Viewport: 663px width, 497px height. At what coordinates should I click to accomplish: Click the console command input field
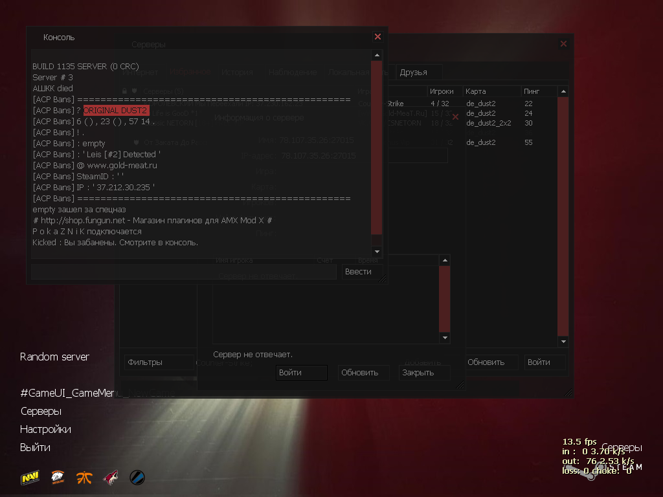(x=184, y=272)
